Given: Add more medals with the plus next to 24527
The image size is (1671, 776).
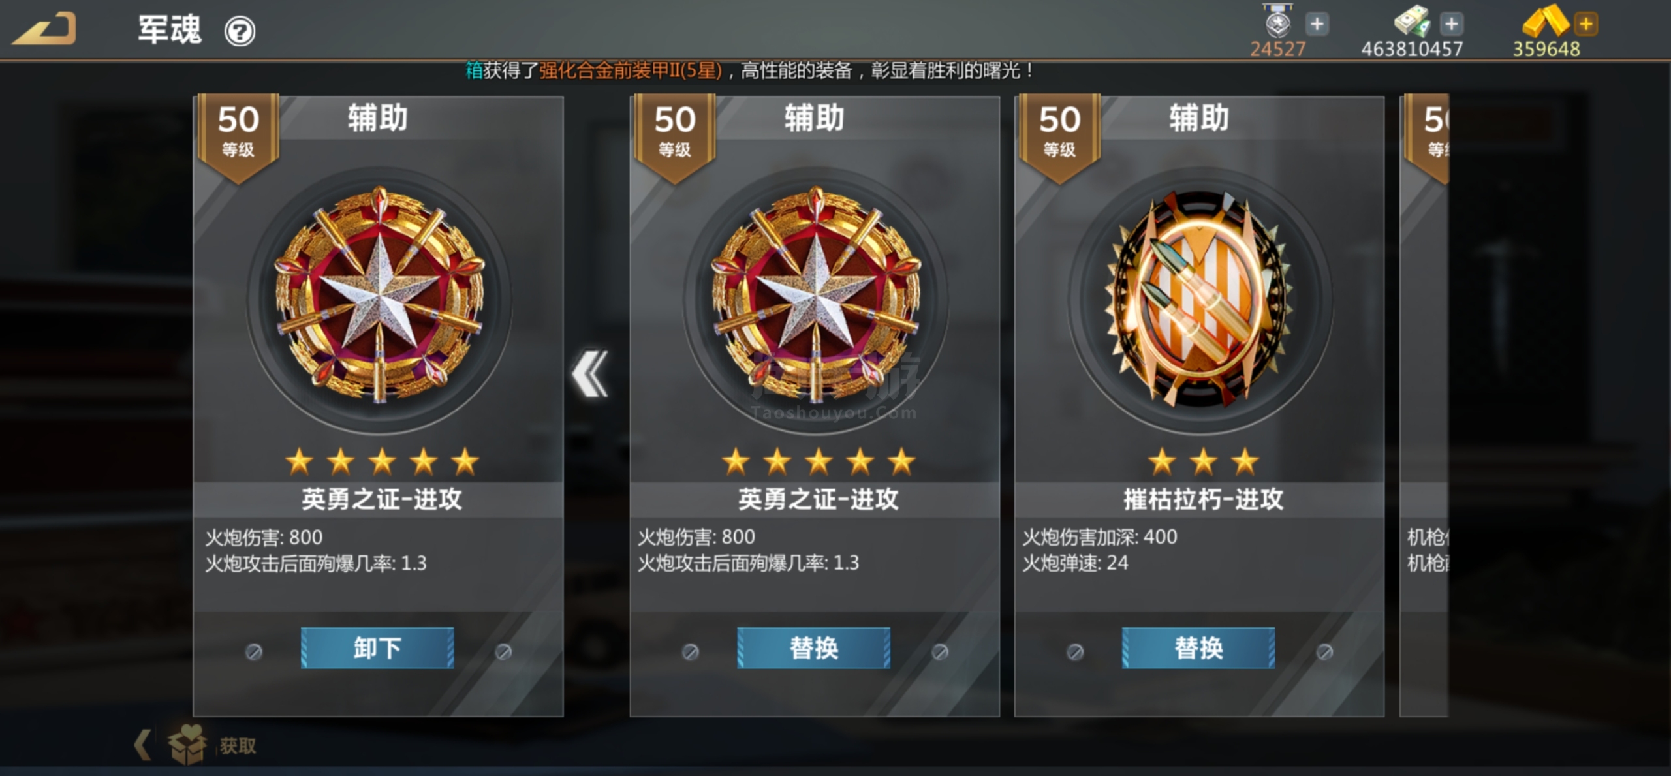Looking at the screenshot, I should coord(1317,24).
